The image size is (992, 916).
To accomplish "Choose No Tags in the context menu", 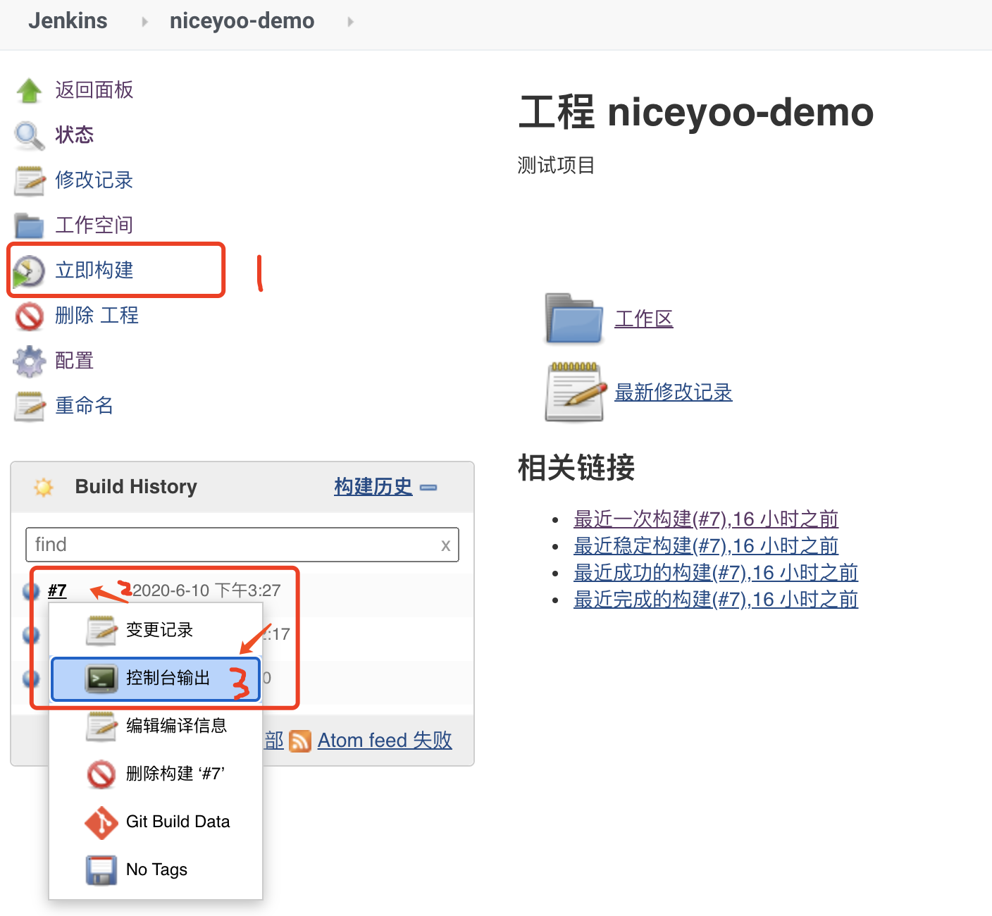I will 156,870.
